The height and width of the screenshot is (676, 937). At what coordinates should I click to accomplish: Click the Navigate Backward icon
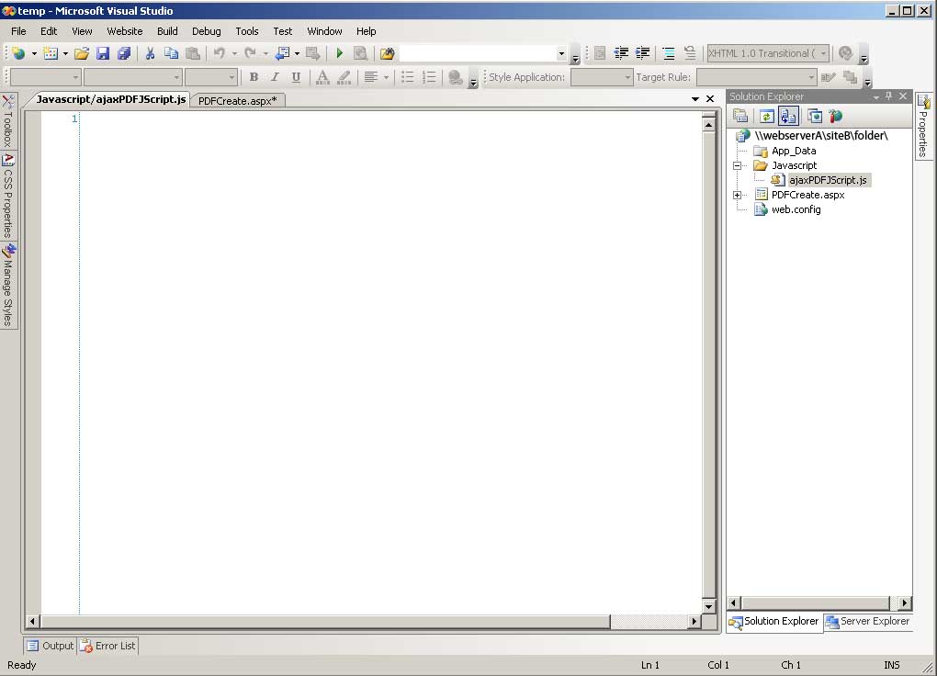[282, 54]
